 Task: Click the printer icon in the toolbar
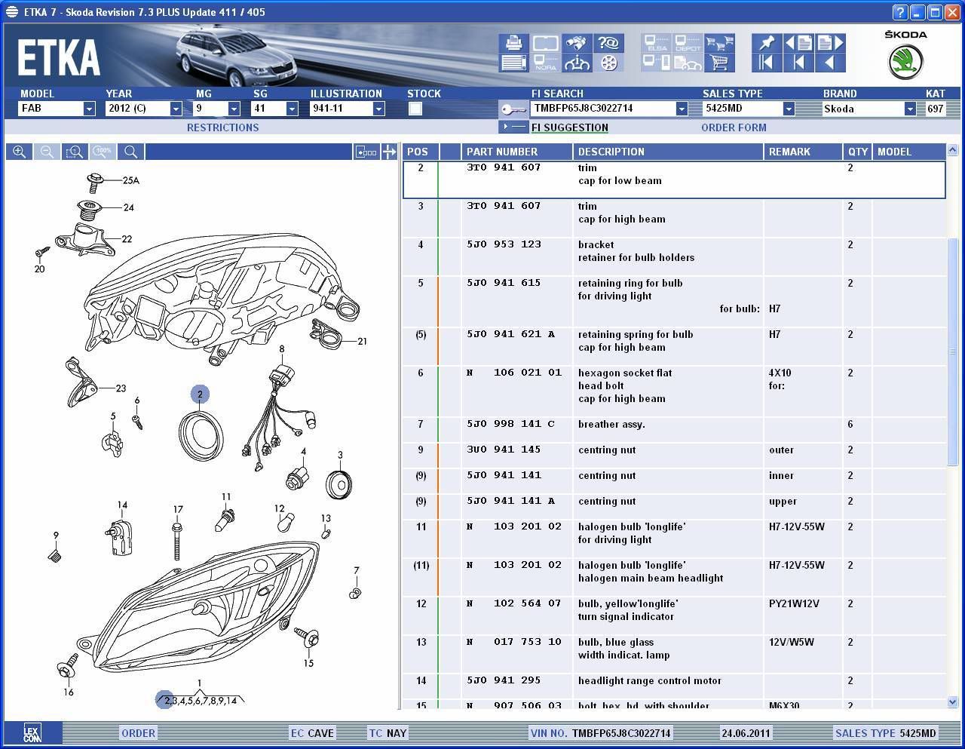[513, 43]
